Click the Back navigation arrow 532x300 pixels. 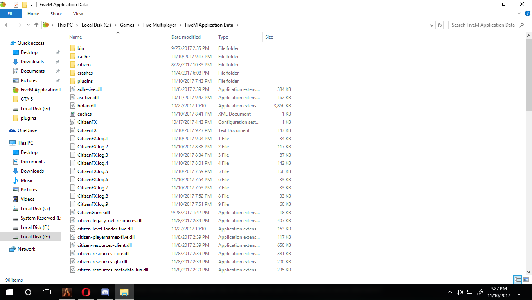click(7, 25)
